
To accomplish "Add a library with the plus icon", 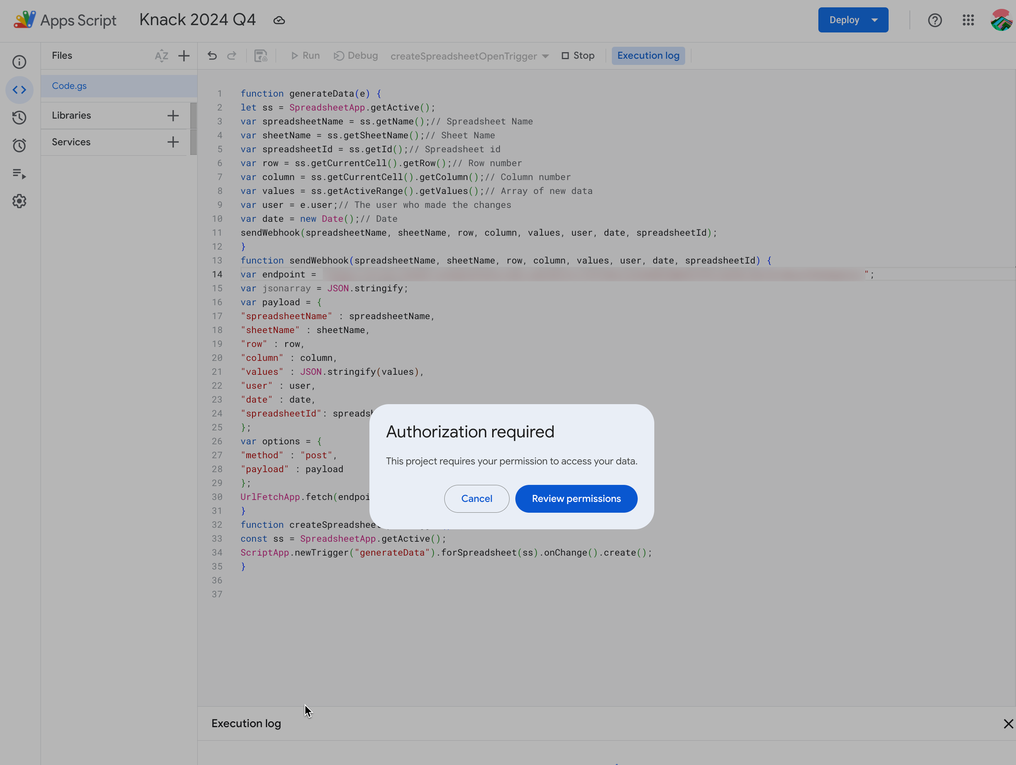I will pyautogui.click(x=173, y=116).
